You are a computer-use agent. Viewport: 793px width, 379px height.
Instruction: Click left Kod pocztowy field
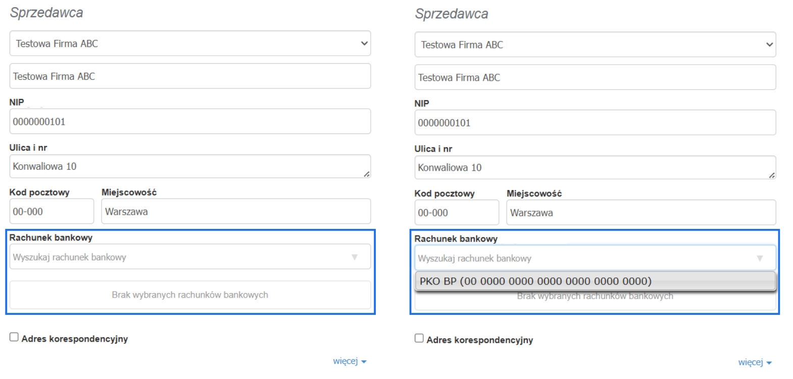(52, 211)
